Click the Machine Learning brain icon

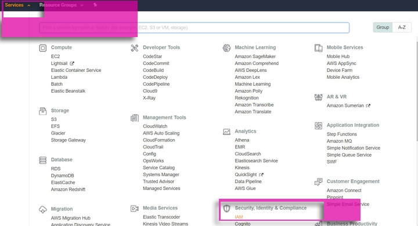click(x=226, y=48)
